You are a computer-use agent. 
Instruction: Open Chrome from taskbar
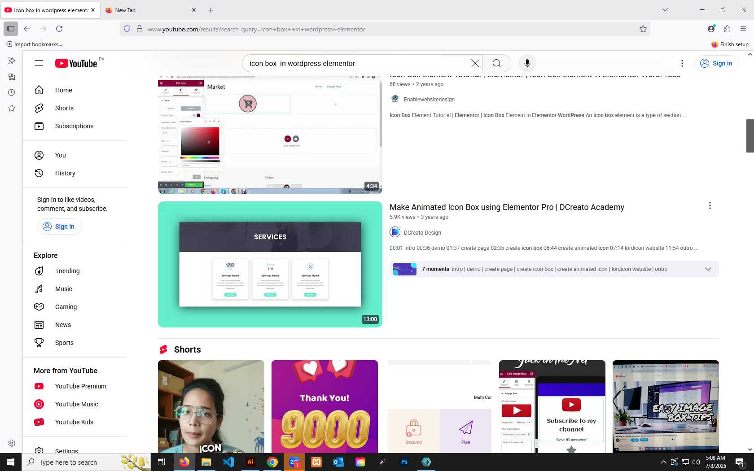[272, 462]
